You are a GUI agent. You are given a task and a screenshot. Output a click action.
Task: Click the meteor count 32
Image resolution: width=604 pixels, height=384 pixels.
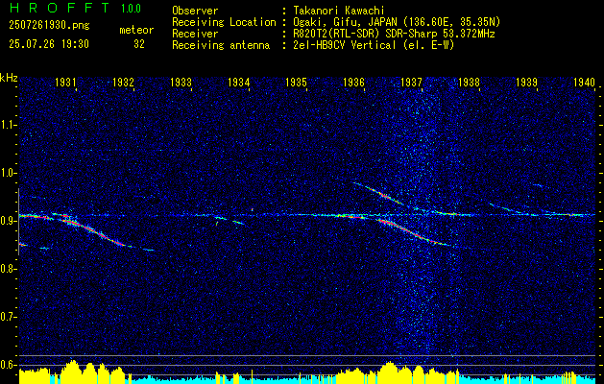pos(139,44)
